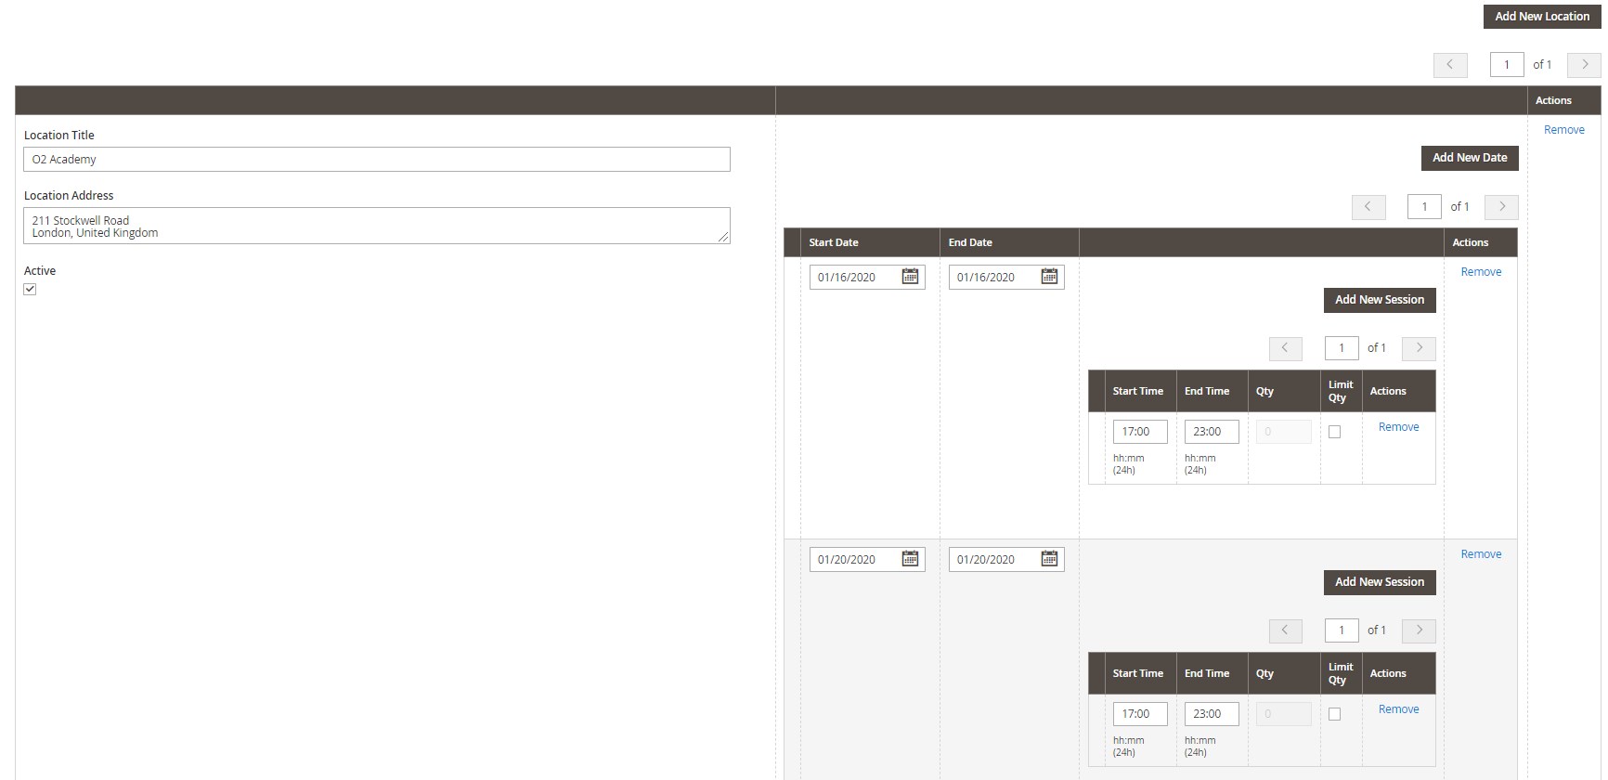The image size is (1608, 780).
Task: Open calendar picker for 01/16/2020 End Date
Action: coord(1049,277)
